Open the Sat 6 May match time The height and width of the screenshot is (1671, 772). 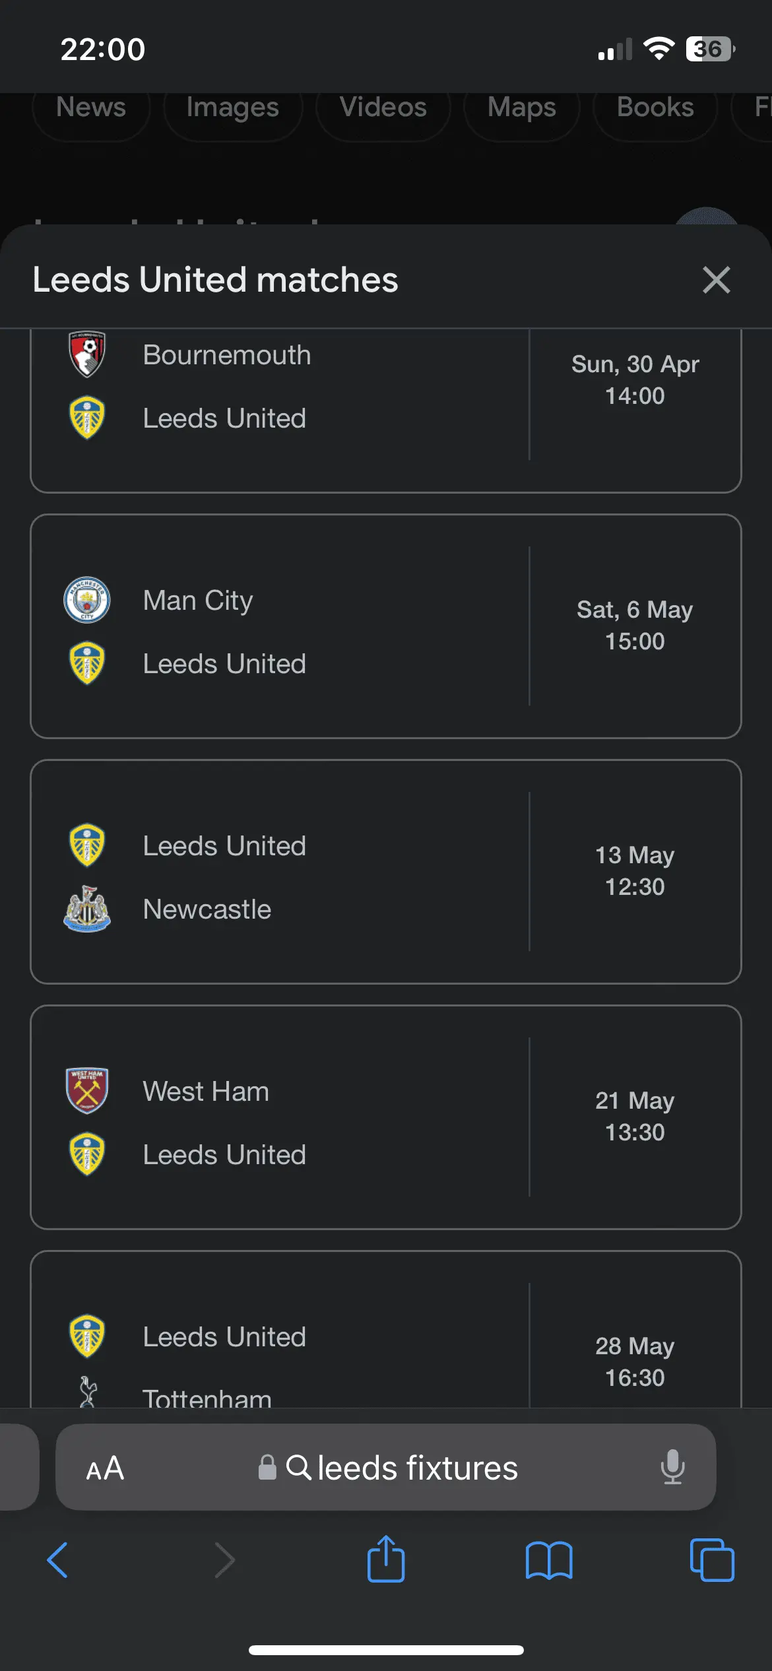[635, 625]
